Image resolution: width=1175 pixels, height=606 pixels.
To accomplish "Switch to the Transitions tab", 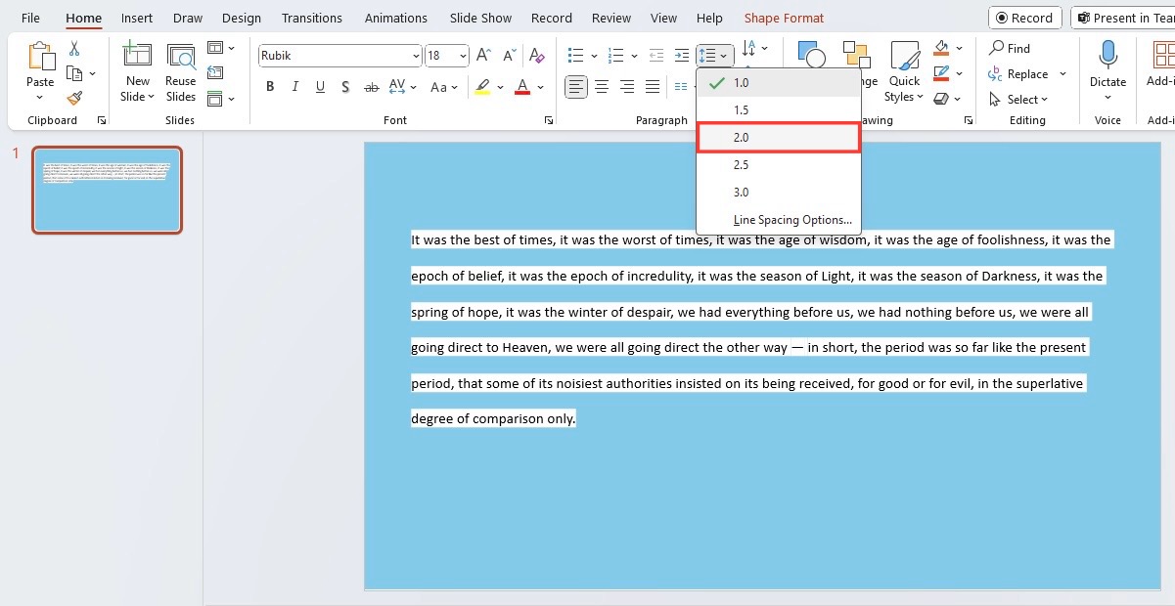I will [x=312, y=18].
